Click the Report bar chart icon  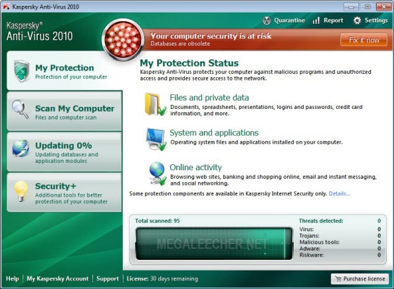click(x=316, y=20)
